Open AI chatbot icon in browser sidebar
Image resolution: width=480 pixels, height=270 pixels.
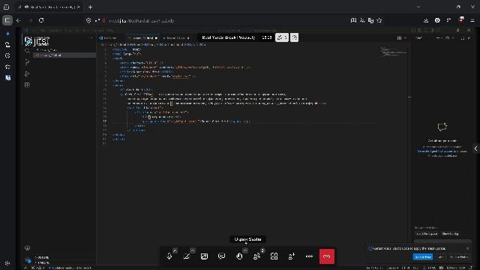pos(7,34)
